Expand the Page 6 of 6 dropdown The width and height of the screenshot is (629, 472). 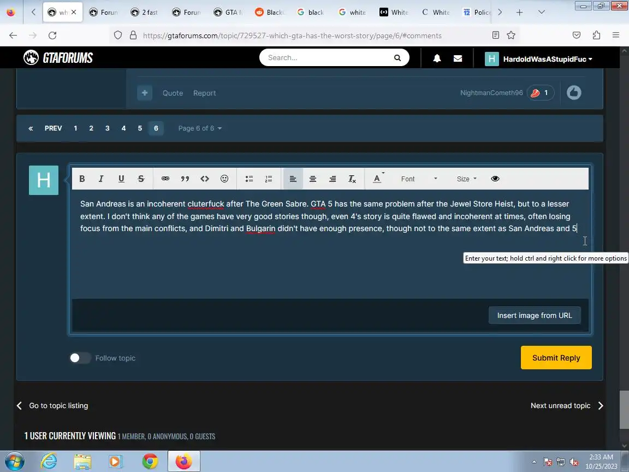point(200,128)
